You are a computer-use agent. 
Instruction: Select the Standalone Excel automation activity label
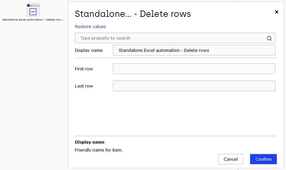click(33, 19)
